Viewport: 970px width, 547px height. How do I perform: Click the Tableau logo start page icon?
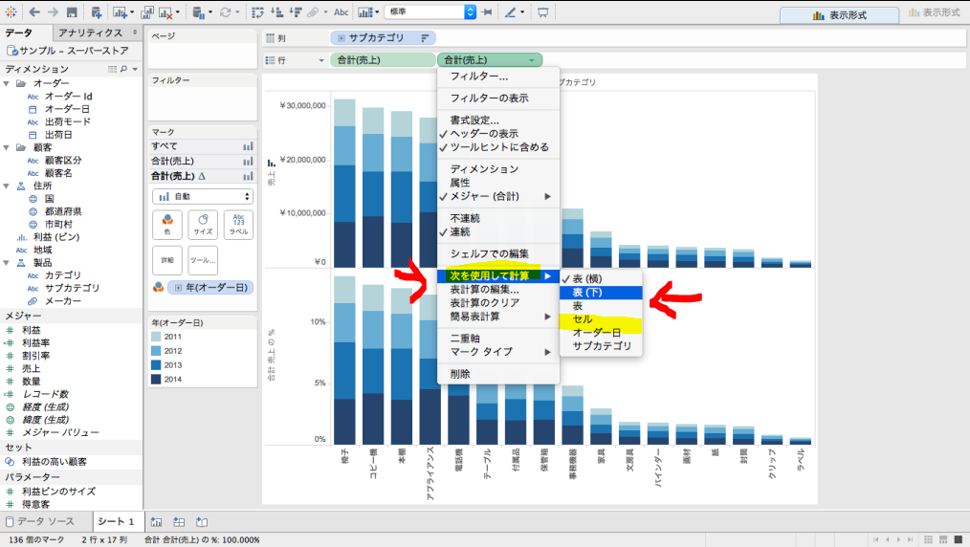(x=11, y=11)
